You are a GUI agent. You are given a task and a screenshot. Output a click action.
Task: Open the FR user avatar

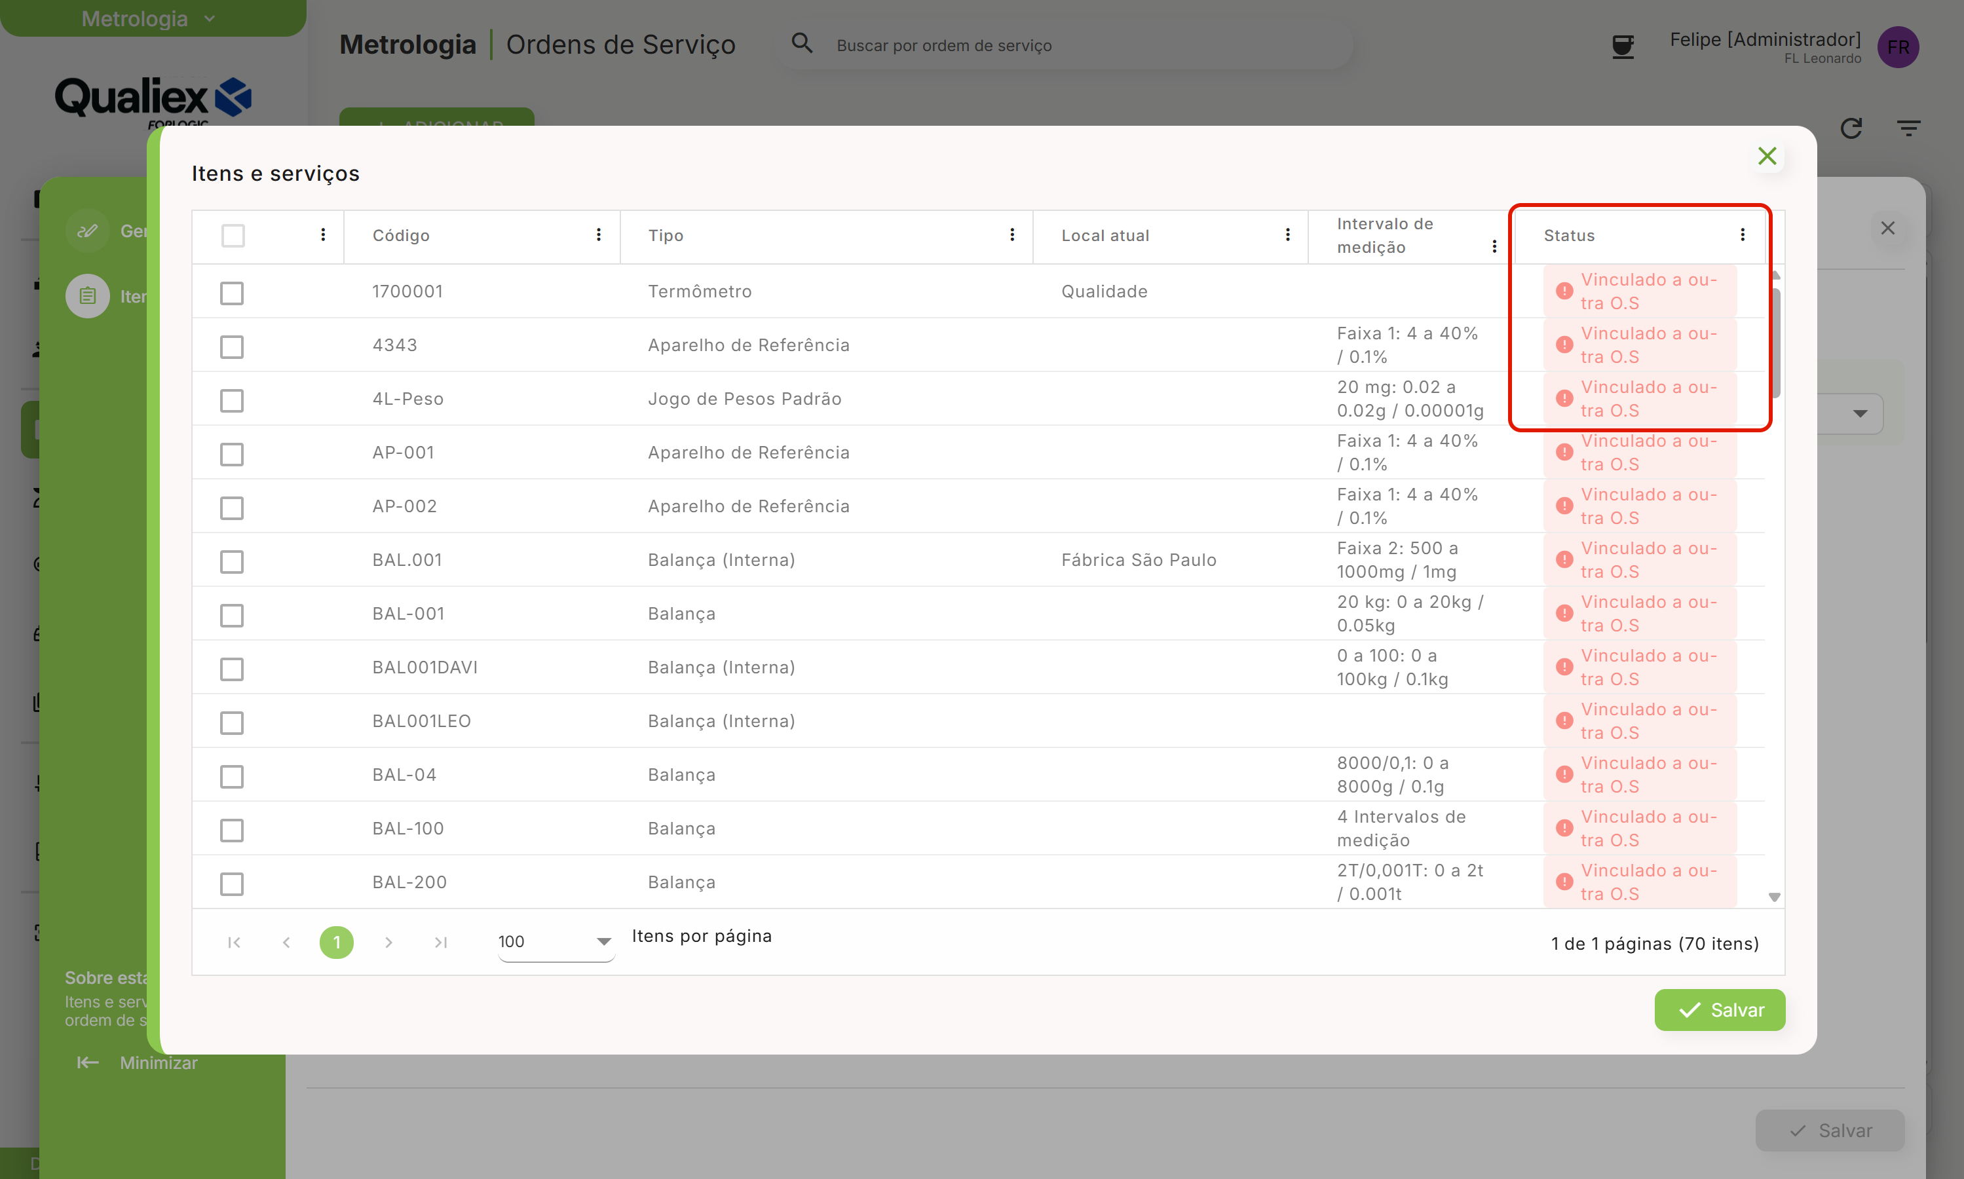[x=1898, y=47]
